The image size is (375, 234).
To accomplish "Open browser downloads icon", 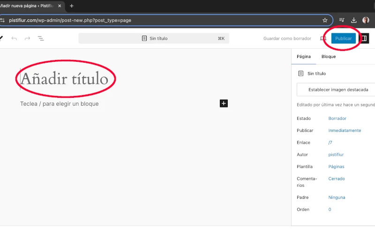I will tap(354, 20).
